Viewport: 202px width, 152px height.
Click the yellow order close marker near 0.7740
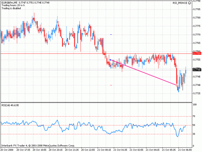177,85
